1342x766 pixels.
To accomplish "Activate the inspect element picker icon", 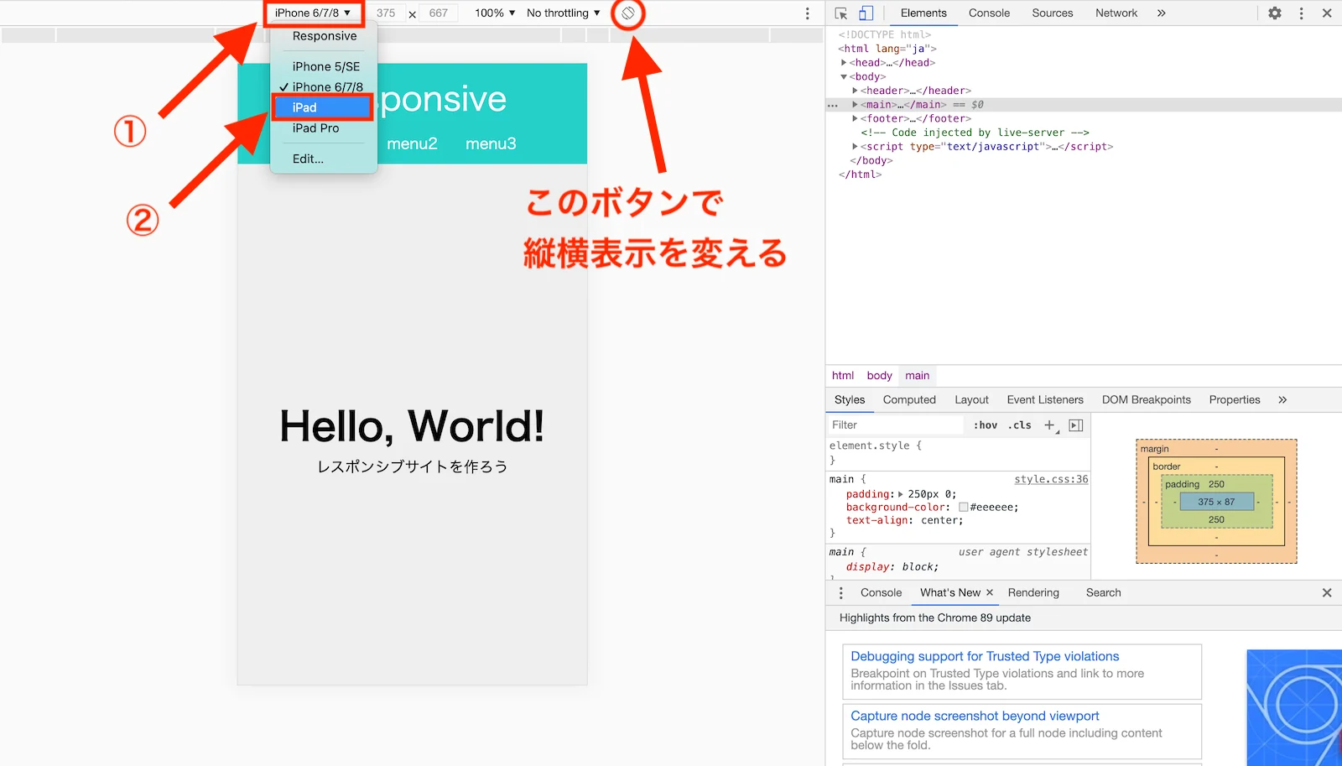I will 841,13.
